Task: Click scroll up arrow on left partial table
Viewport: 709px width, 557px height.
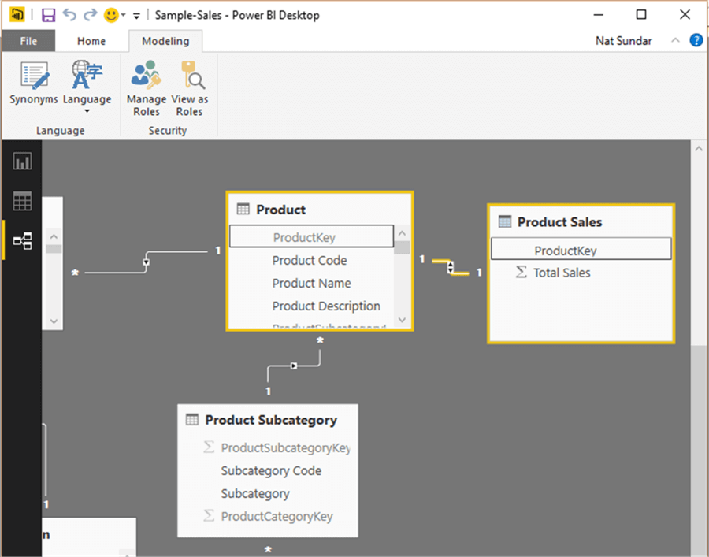Action: click(54, 236)
